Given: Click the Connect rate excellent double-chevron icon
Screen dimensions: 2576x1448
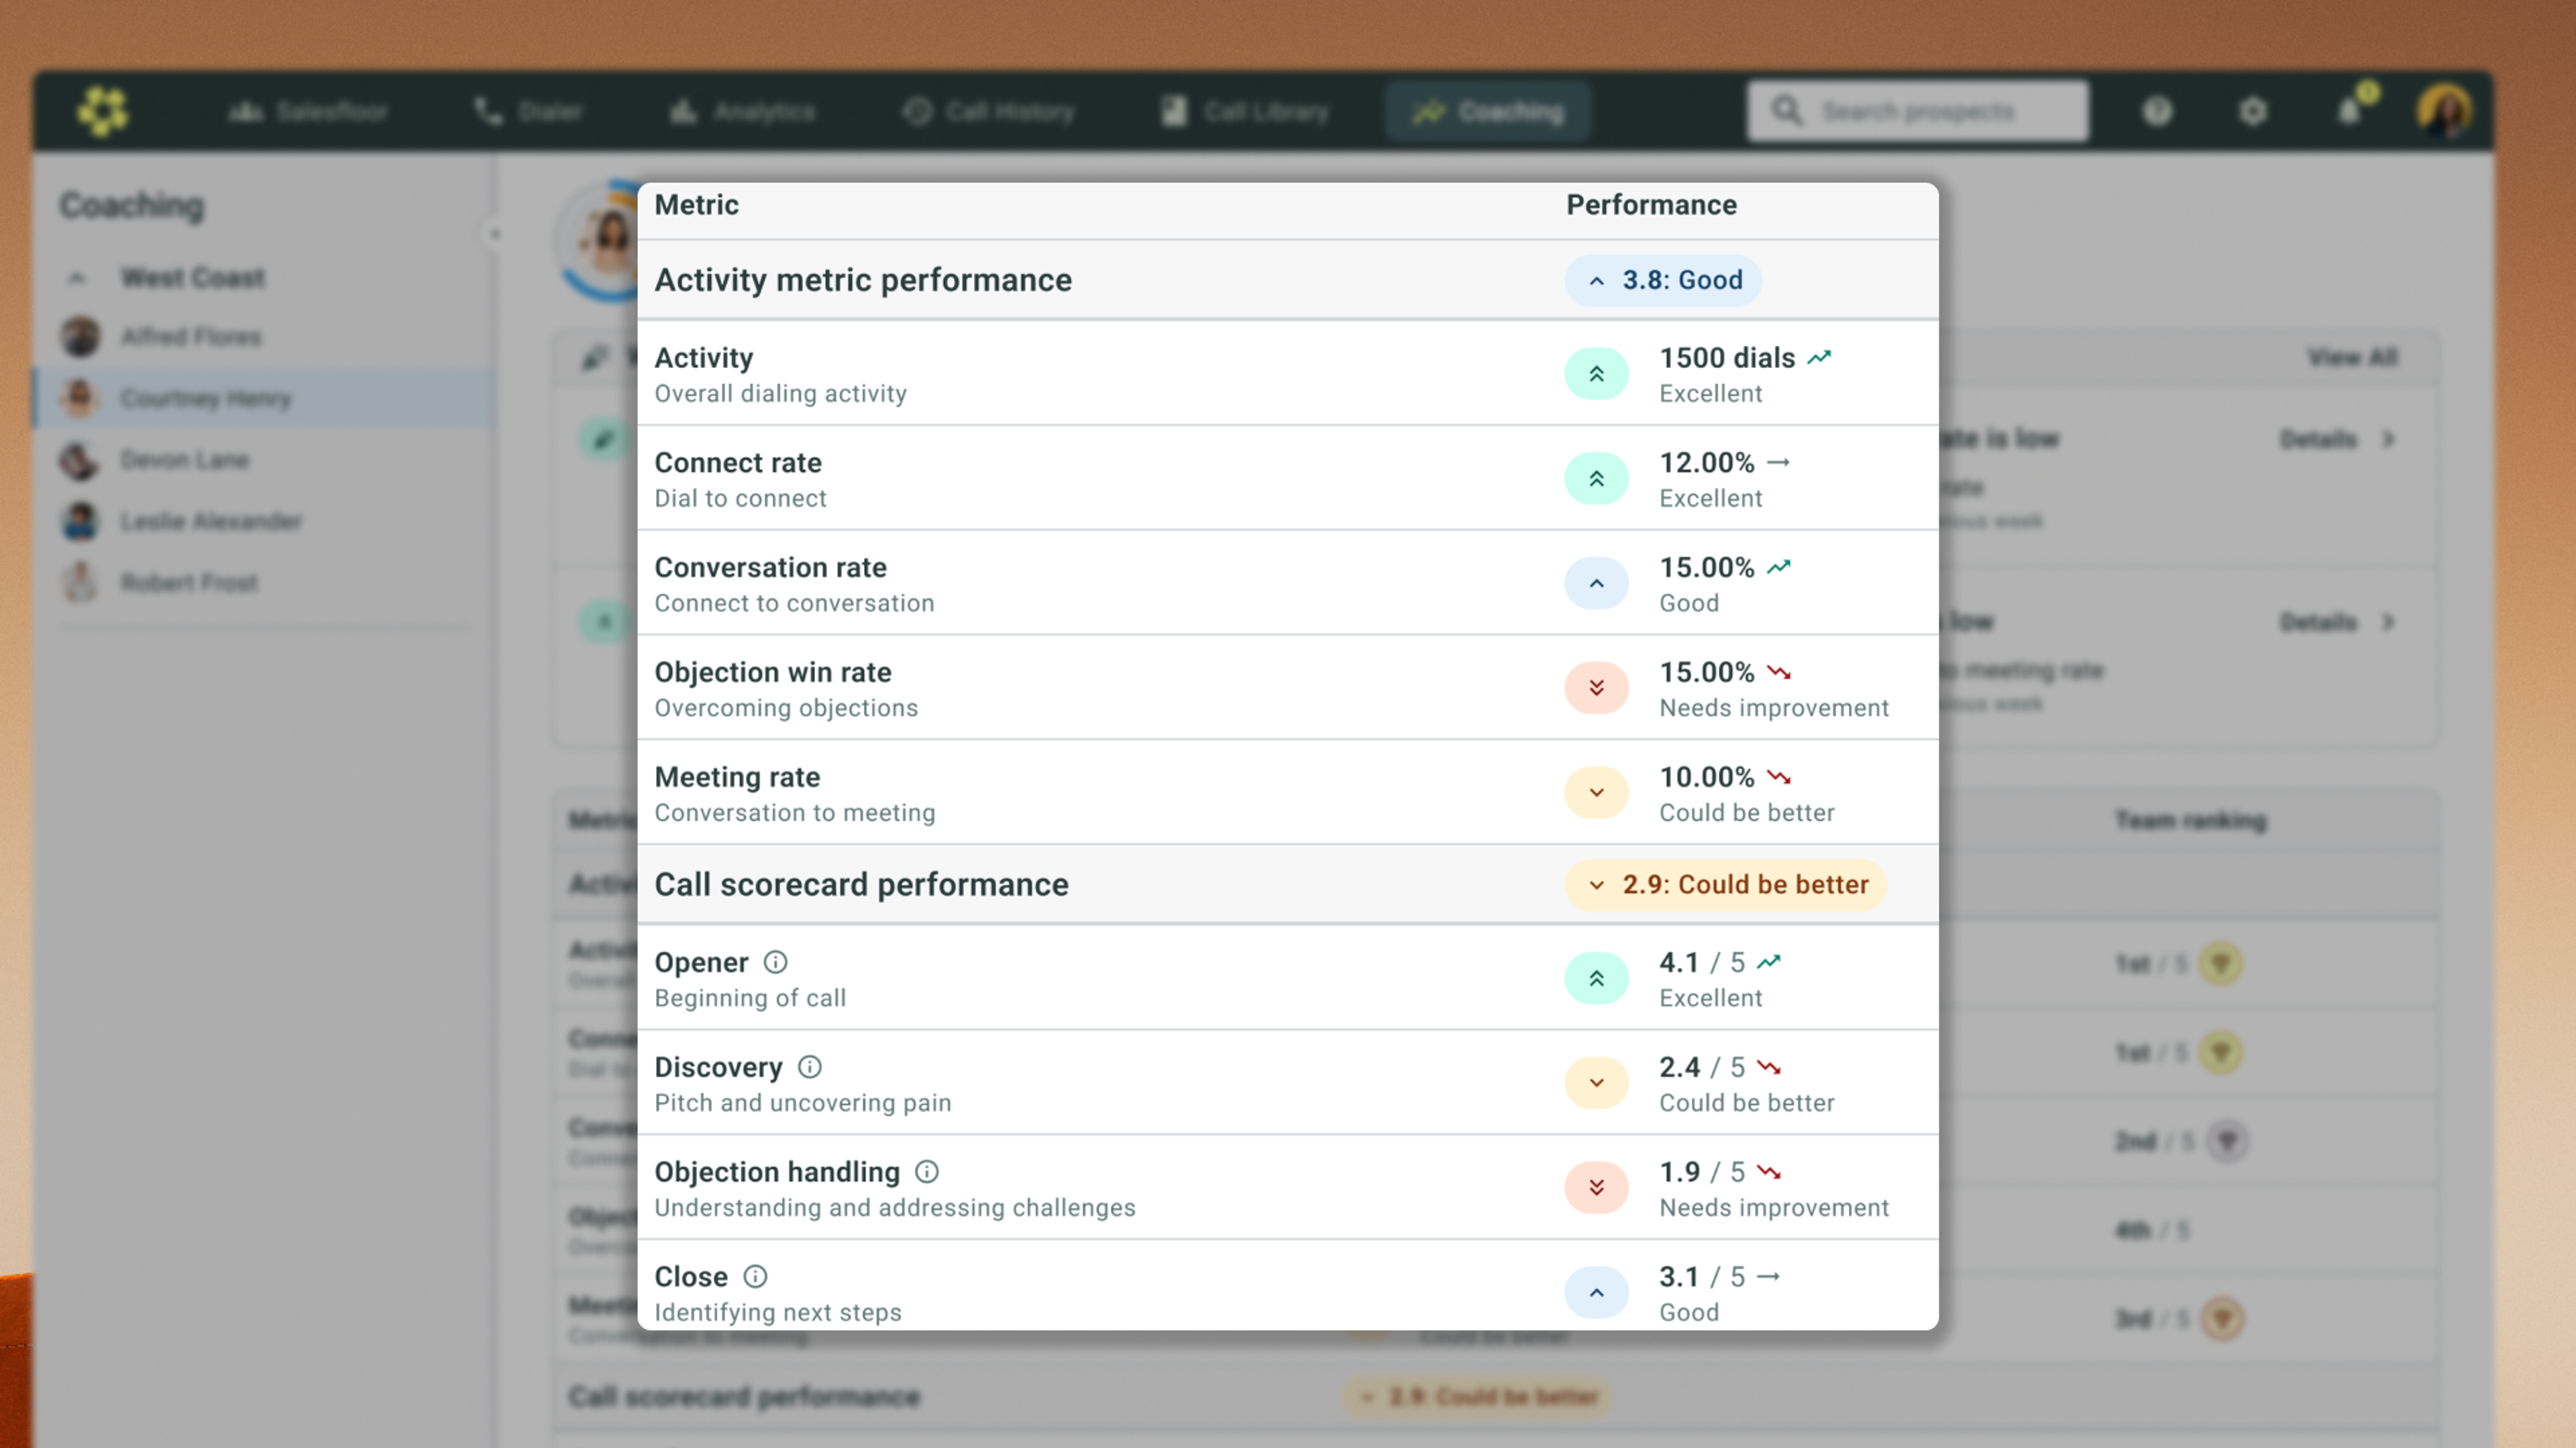Looking at the screenshot, I should [1597, 479].
